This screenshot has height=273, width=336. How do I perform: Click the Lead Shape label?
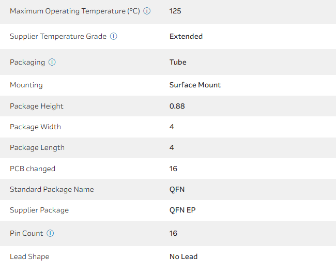[29, 257]
